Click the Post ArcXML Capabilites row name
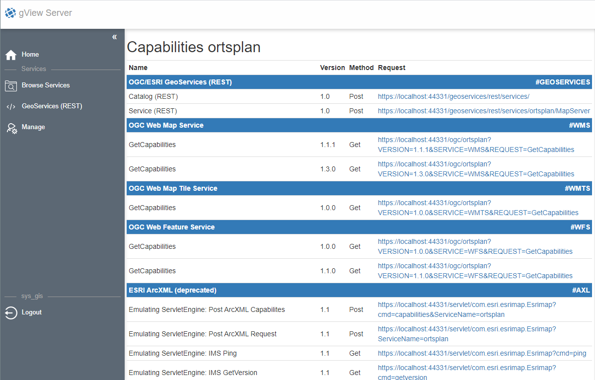This screenshot has width=595, height=380. point(207,309)
